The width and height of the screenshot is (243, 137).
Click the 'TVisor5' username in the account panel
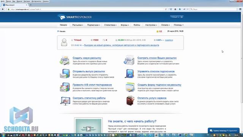[x=77, y=40]
